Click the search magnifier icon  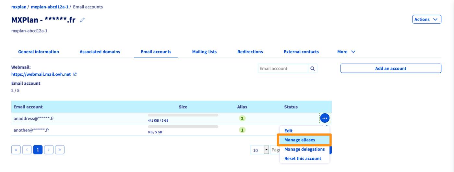pyautogui.click(x=313, y=68)
